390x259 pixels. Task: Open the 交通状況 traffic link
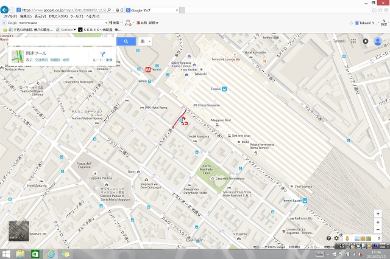click(x=41, y=60)
